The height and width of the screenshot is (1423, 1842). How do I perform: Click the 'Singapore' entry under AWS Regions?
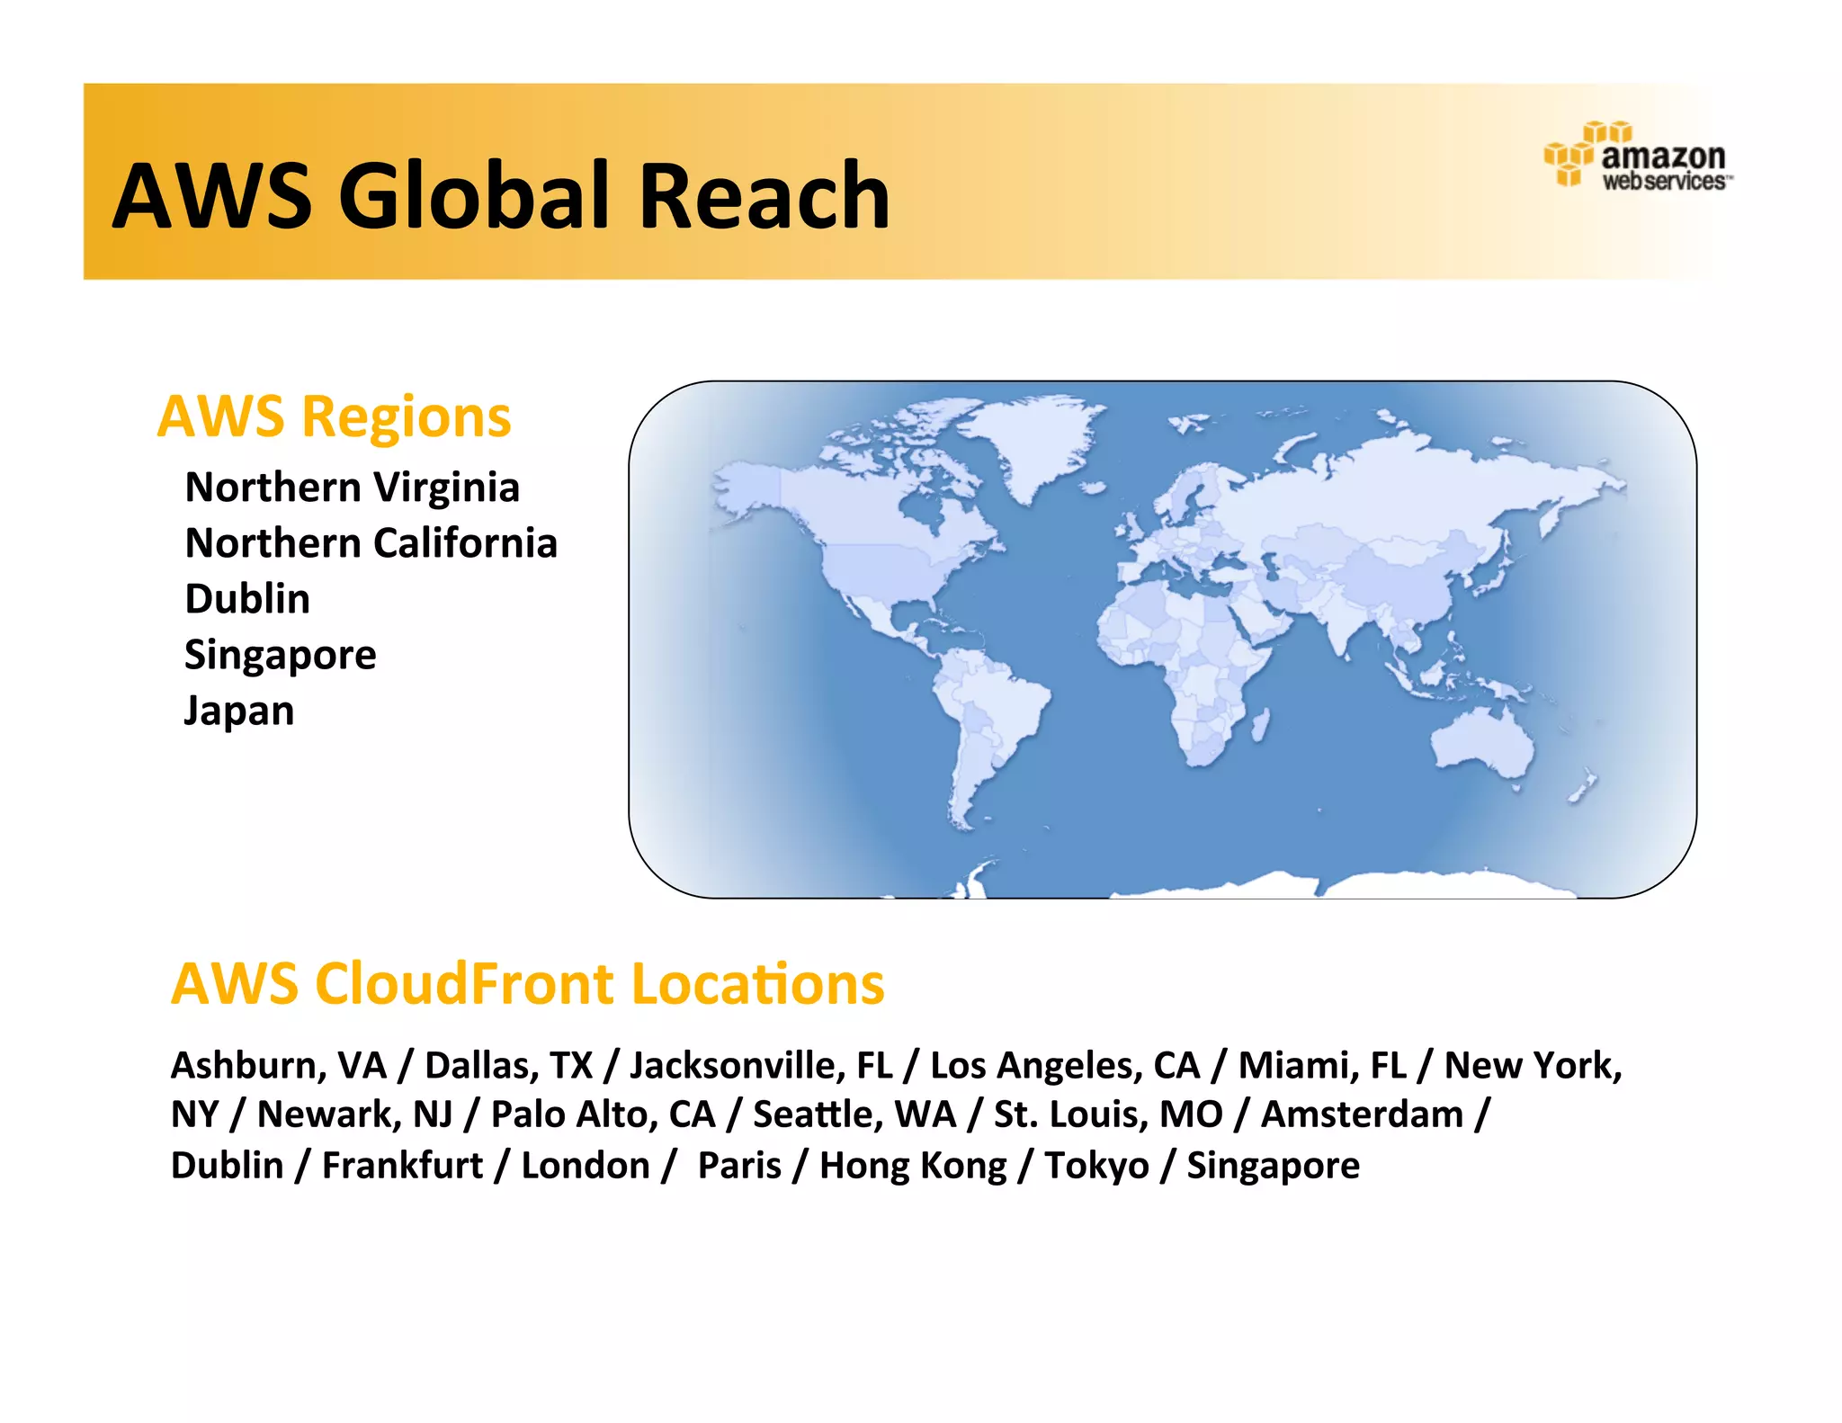point(280,656)
